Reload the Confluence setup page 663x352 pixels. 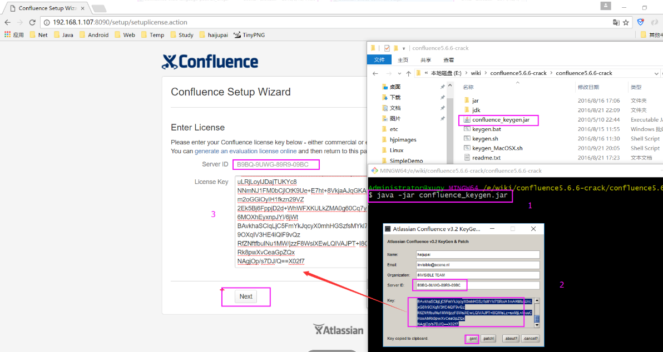tap(32, 22)
